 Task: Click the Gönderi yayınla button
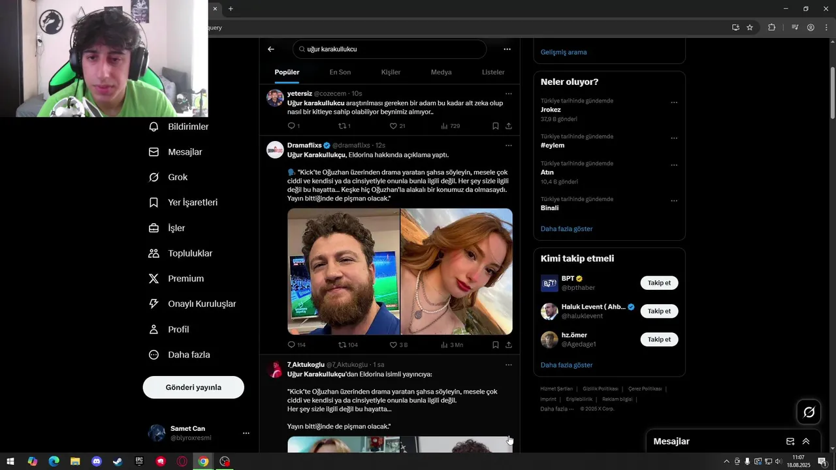pyautogui.click(x=193, y=387)
